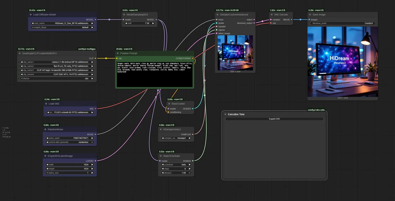The image size is (395, 201).
Task: Click into the Positive Prompt text area
Action: coord(154,74)
